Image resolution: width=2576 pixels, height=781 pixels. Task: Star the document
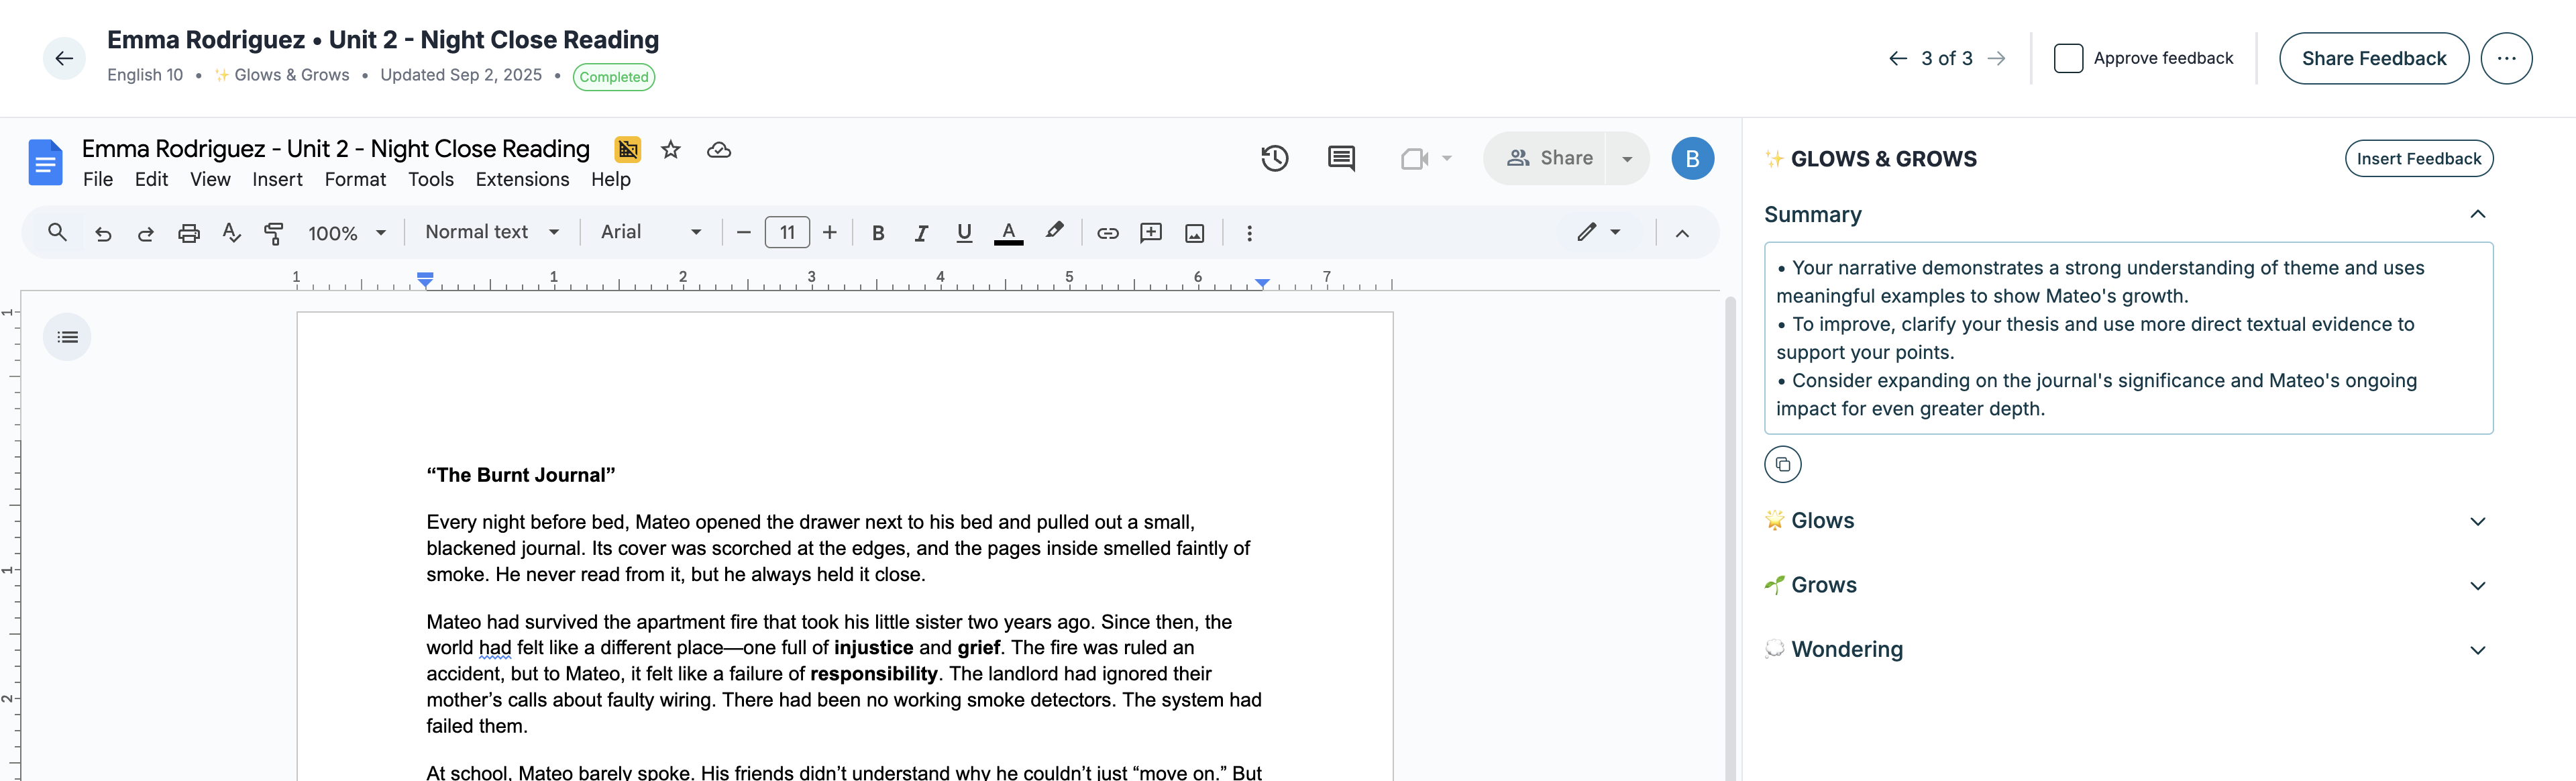pos(671,150)
